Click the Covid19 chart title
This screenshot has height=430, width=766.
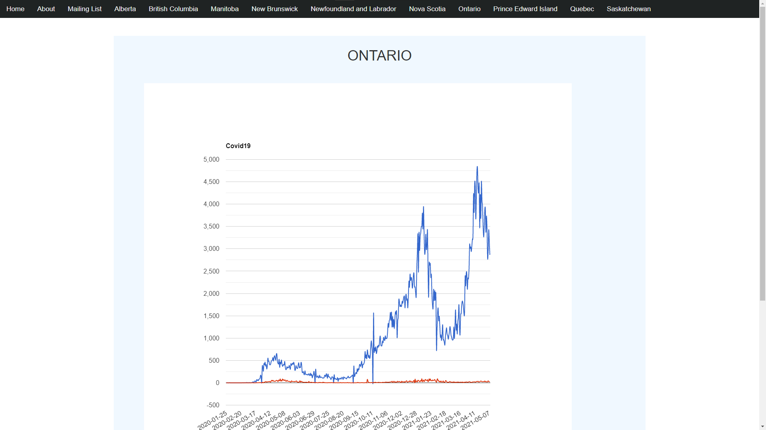[238, 146]
